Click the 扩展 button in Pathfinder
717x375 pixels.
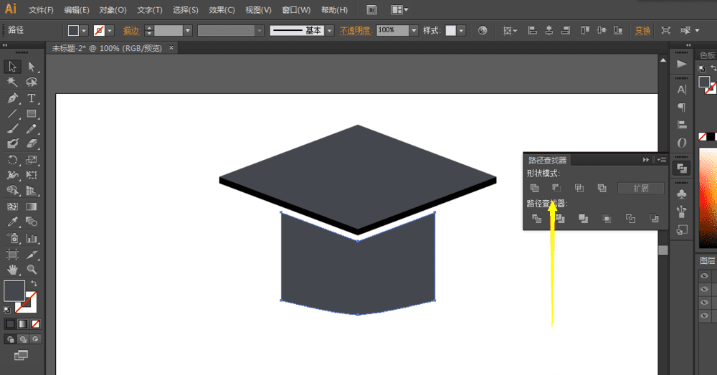(x=641, y=189)
